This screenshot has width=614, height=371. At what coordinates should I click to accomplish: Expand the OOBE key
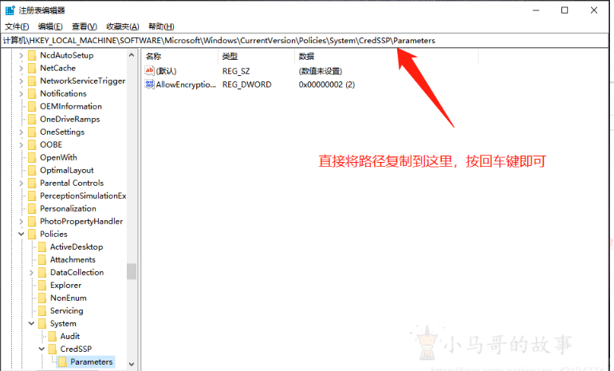[22, 145]
